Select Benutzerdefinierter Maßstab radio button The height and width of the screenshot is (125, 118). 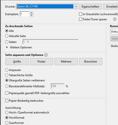(7, 86)
